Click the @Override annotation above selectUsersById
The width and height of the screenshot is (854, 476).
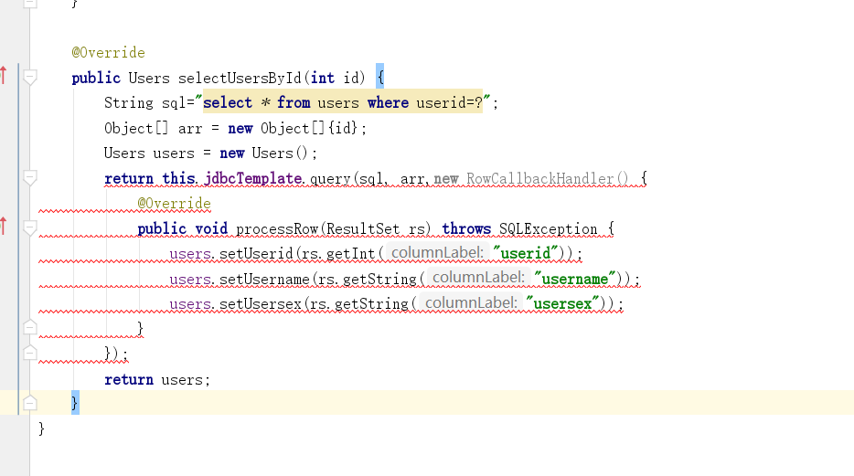(x=109, y=53)
